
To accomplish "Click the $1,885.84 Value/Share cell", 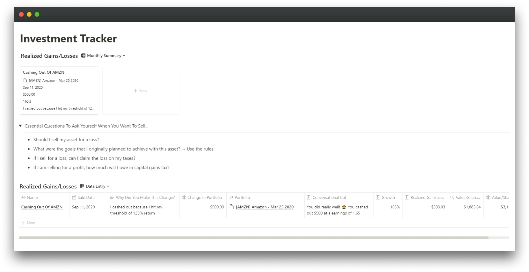I will [x=466, y=210].
